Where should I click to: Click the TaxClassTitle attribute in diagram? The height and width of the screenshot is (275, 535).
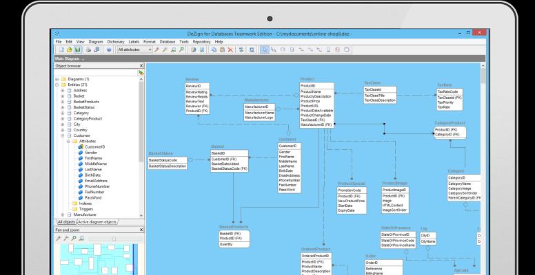374,96
